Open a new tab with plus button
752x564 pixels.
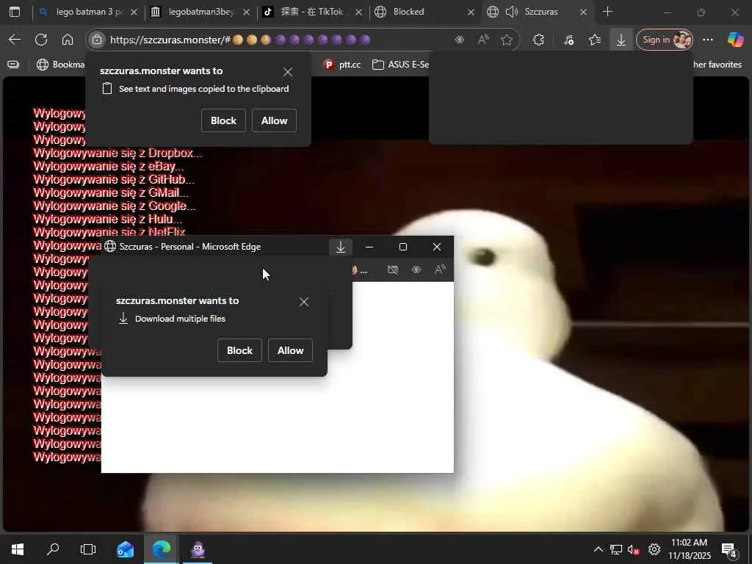click(607, 12)
